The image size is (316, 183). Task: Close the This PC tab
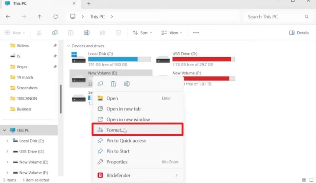tap(74, 3)
